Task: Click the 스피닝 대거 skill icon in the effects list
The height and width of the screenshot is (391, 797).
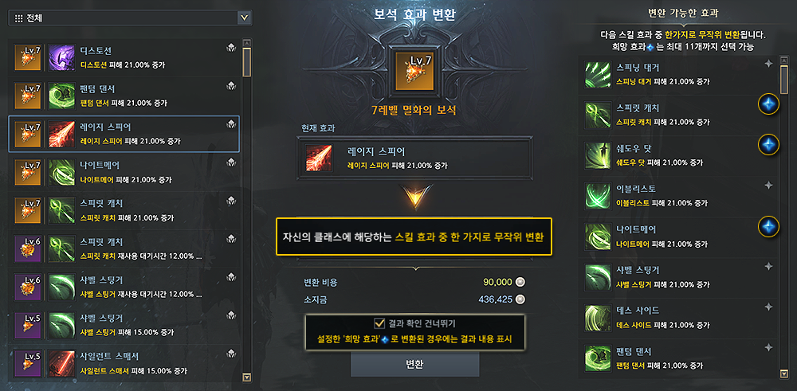Action: click(x=597, y=73)
